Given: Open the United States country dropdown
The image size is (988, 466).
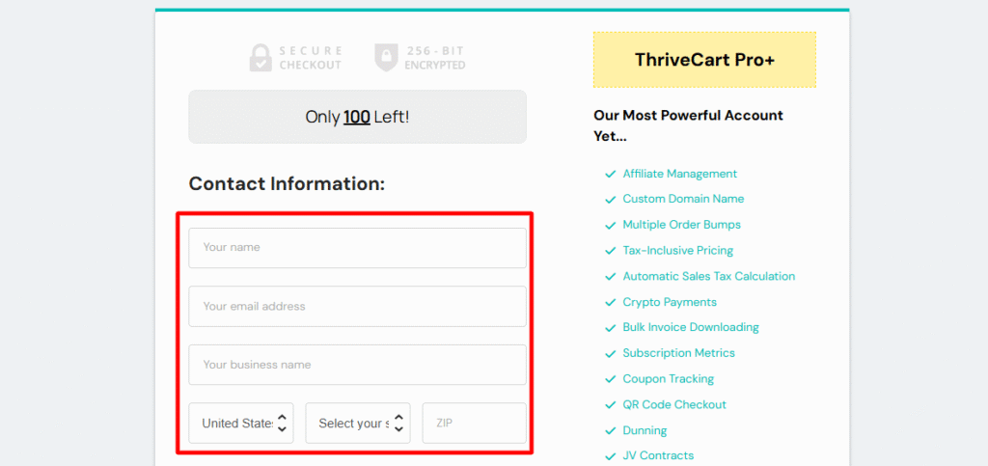Looking at the screenshot, I should tap(240, 424).
